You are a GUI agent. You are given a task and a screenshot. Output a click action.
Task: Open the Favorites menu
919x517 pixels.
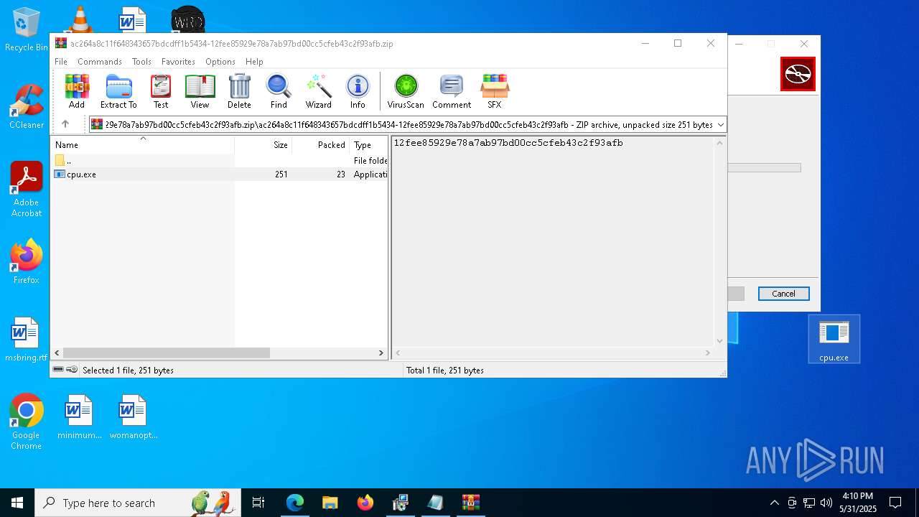[x=178, y=62]
